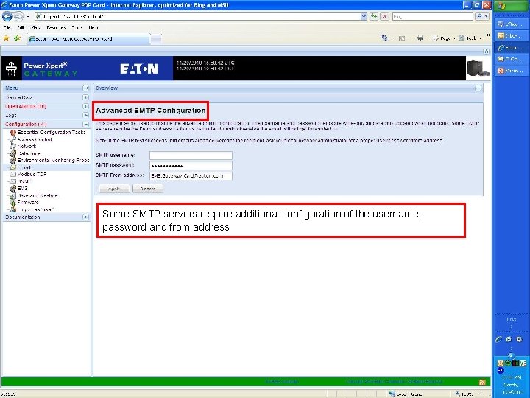530x398 pixels.
Task: Click the Apply button
Action: 114,189
